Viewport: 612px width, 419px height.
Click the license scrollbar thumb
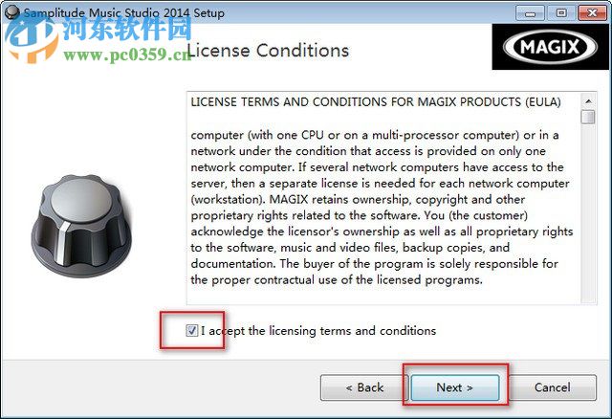click(588, 117)
